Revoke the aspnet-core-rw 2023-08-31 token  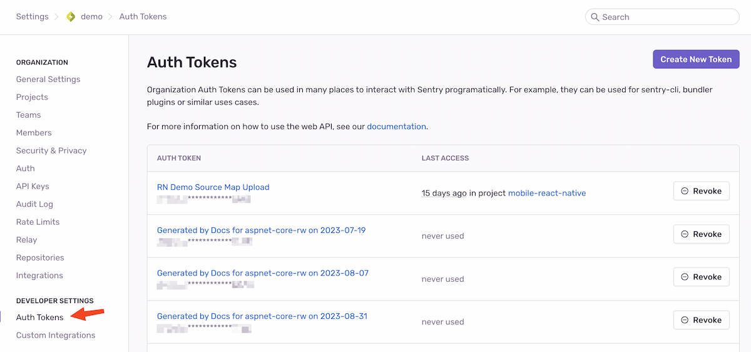(x=701, y=320)
